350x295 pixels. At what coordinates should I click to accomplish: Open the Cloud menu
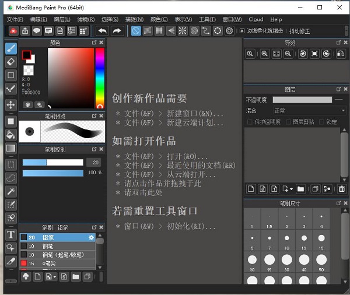point(256,19)
